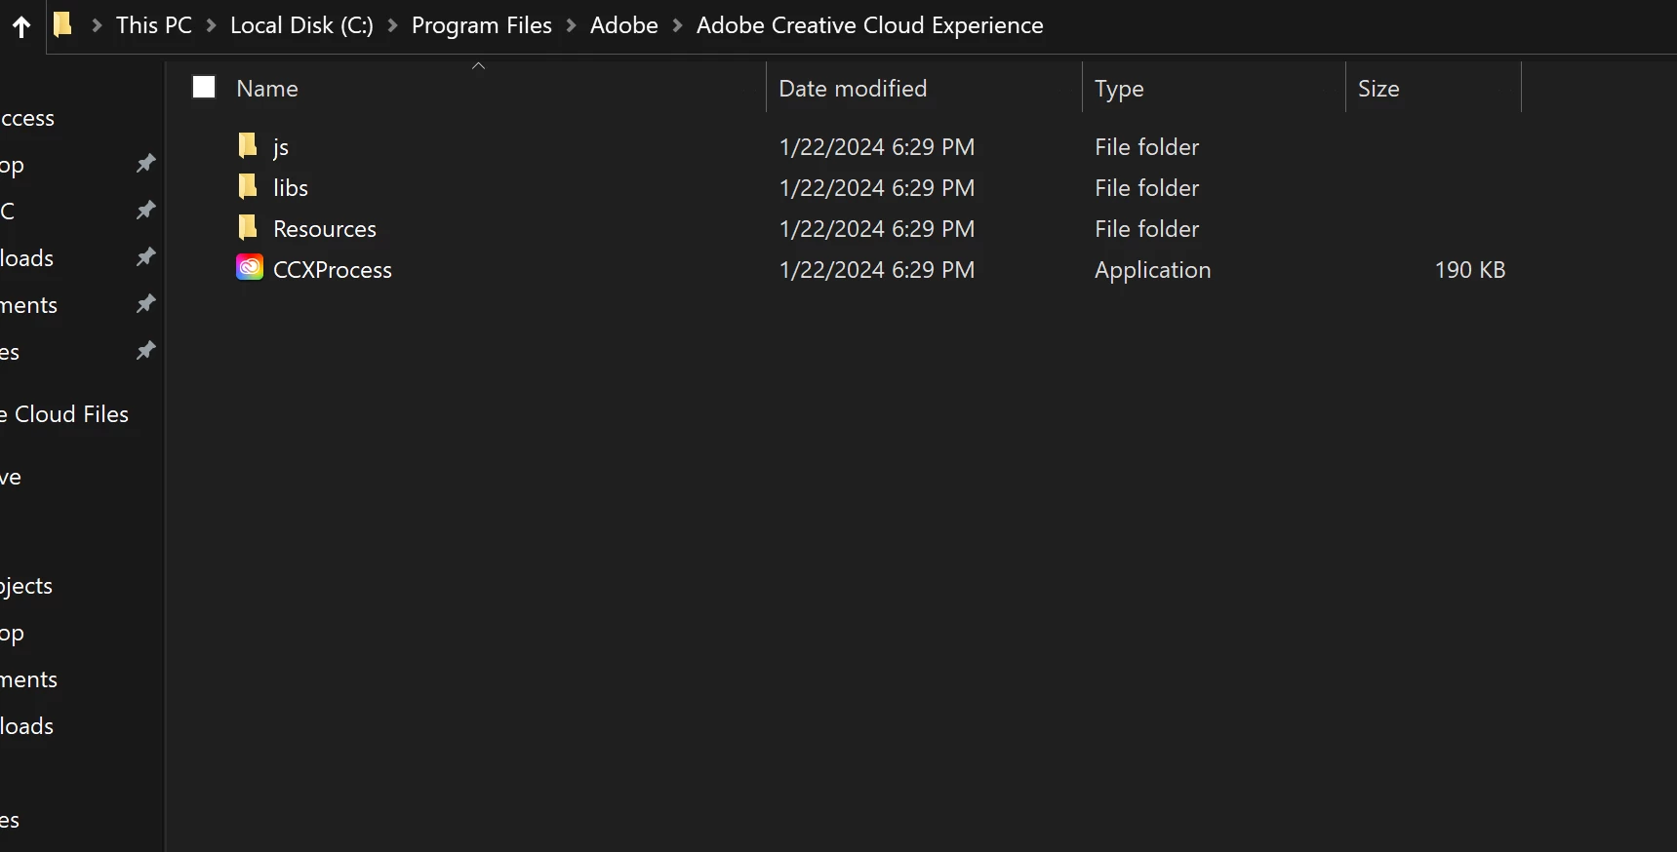Go to Adobe breadcrumb
1677x852 pixels.
pyautogui.click(x=624, y=25)
